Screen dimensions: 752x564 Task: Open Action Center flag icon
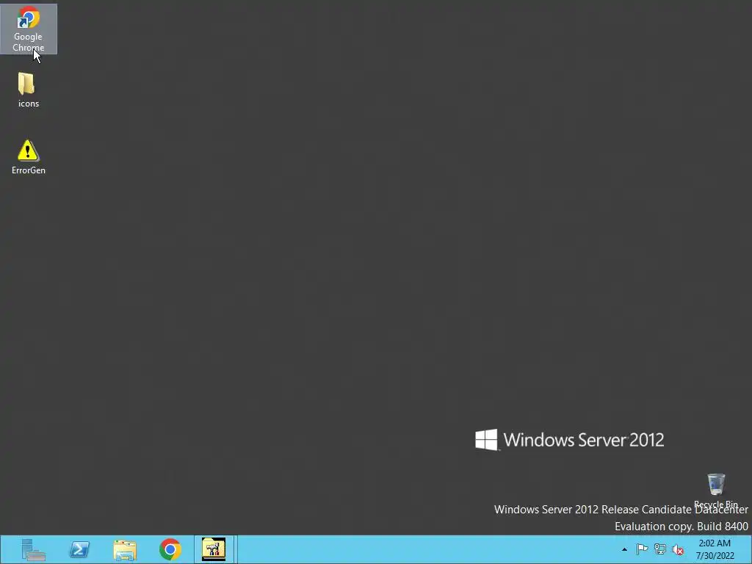642,549
